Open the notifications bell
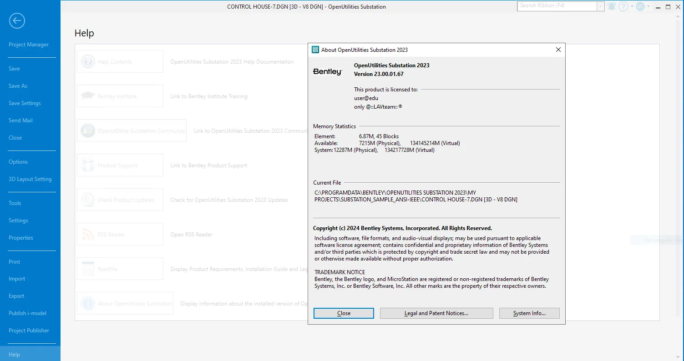 coord(612,6)
